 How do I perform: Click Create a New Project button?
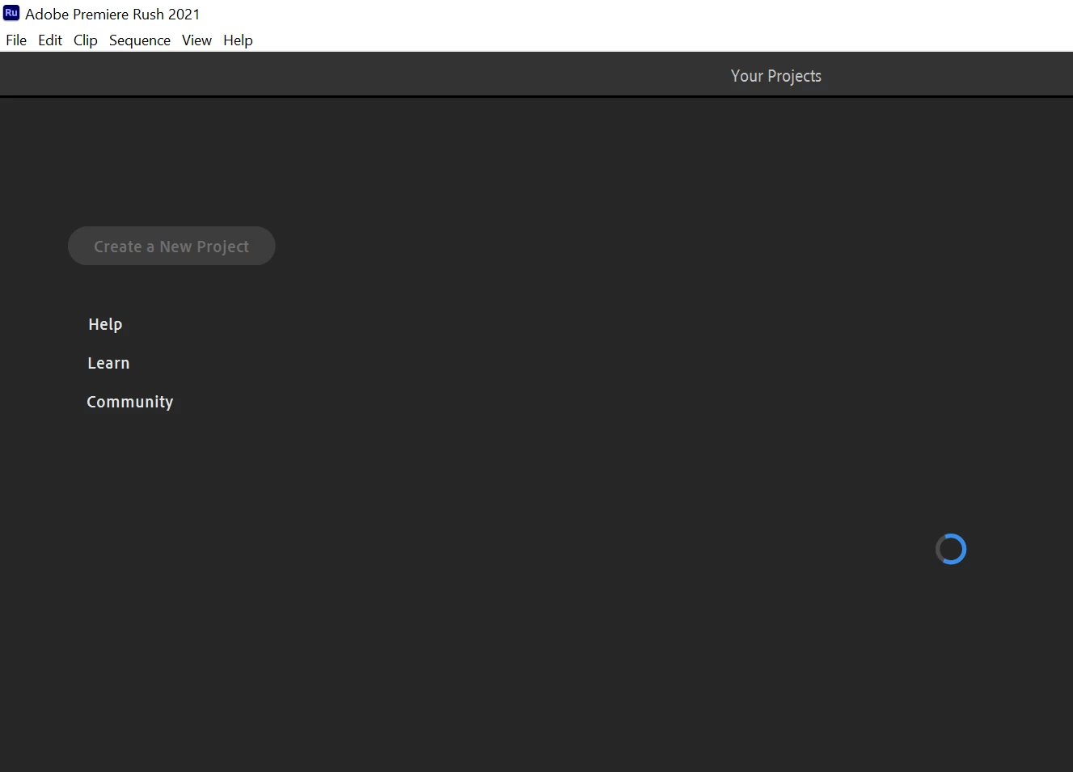click(171, 246)
